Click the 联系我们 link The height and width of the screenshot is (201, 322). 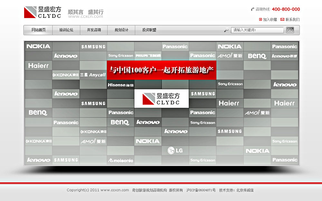point(292,20)
